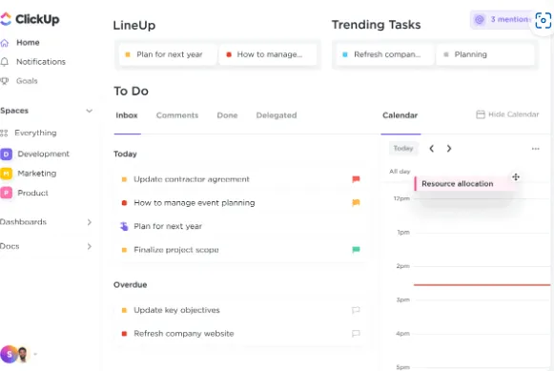Click the 3 mentions button
The image size is (554, 371).
[x=501, y=19]
